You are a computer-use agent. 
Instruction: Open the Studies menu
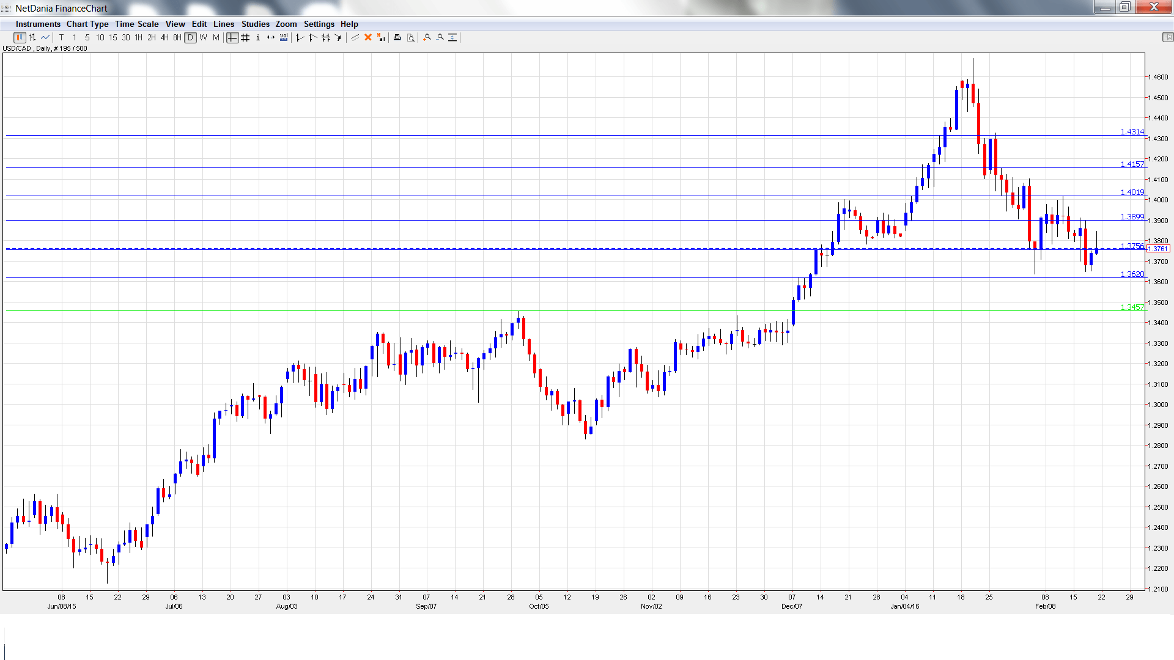click(x=255, y=24)
